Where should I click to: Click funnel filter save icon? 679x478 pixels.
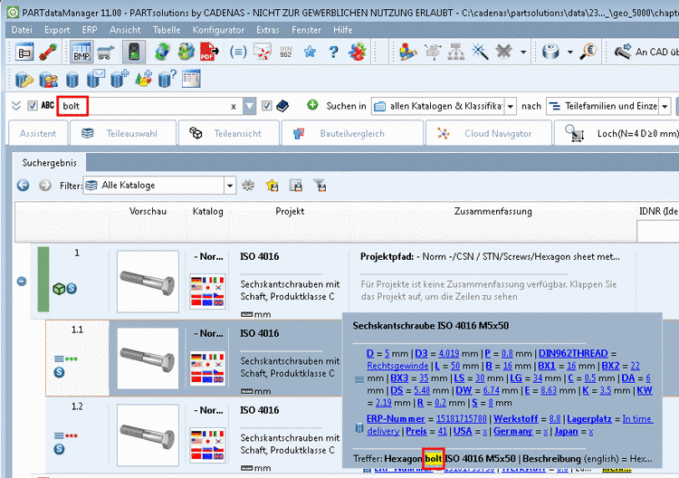pyautogui.click(x=320, y=186)
